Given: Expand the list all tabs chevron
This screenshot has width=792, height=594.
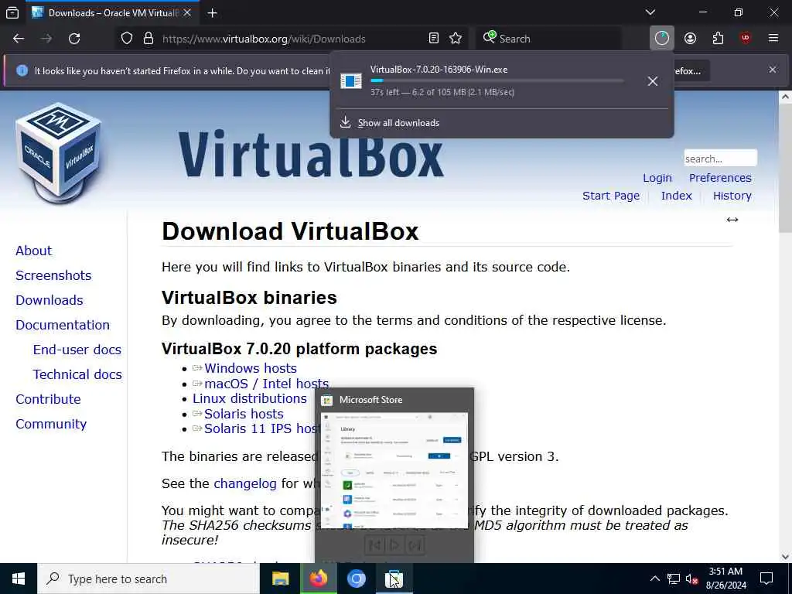Looking at the screenshot, I should tap(650, 12).
